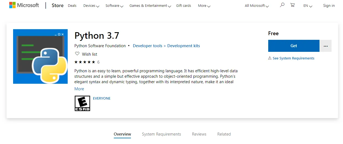
Task: Open the three-dot more options button
Action: (326, 46)
